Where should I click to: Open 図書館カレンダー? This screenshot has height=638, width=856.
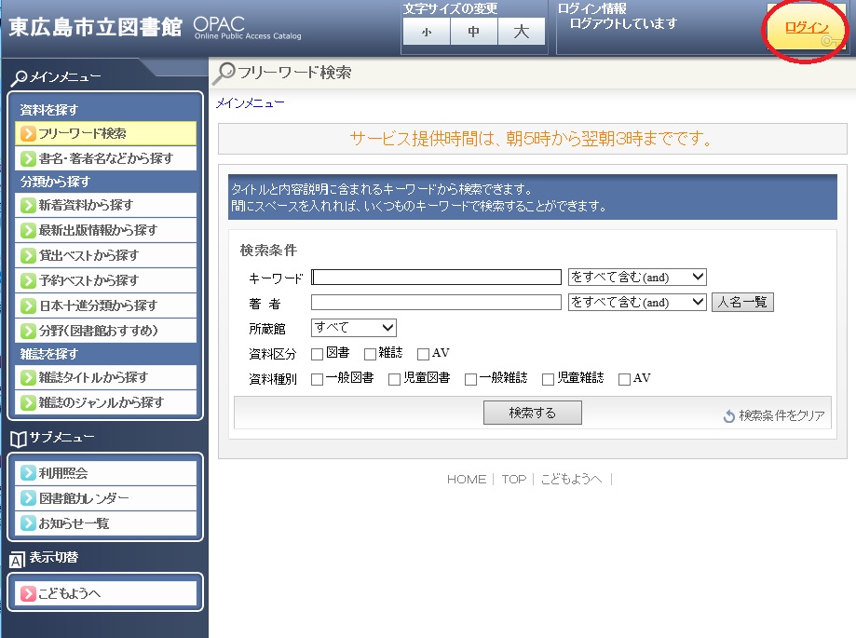point(106,498)
